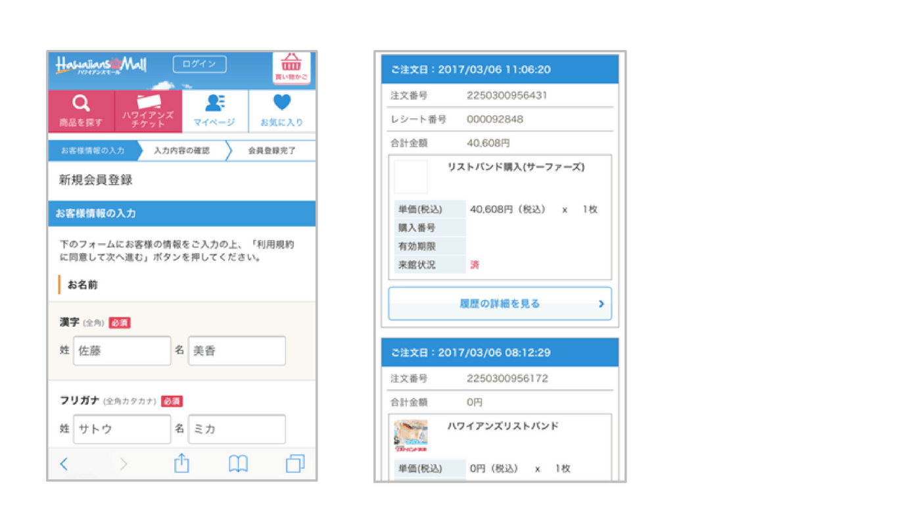Screen dimensions: 898x505
Task: Open the browser bookmarks book icon
Action: pos(238,464)
